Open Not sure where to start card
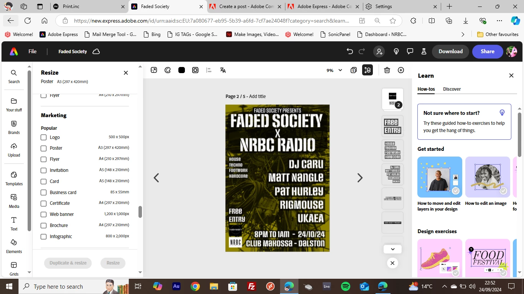Viewport: 524px width, 294px height. coord(464,122)
